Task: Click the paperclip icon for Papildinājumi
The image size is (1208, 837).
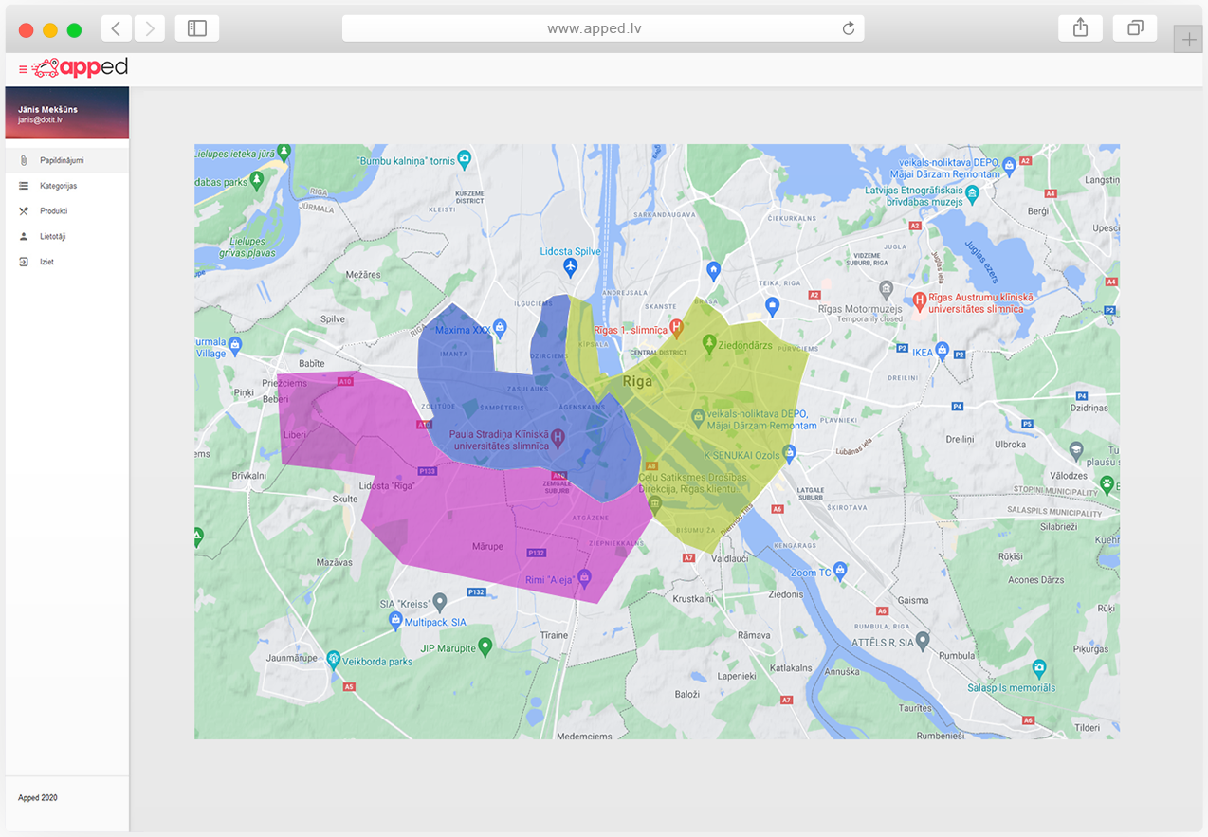Action: [x=24, y=160]
